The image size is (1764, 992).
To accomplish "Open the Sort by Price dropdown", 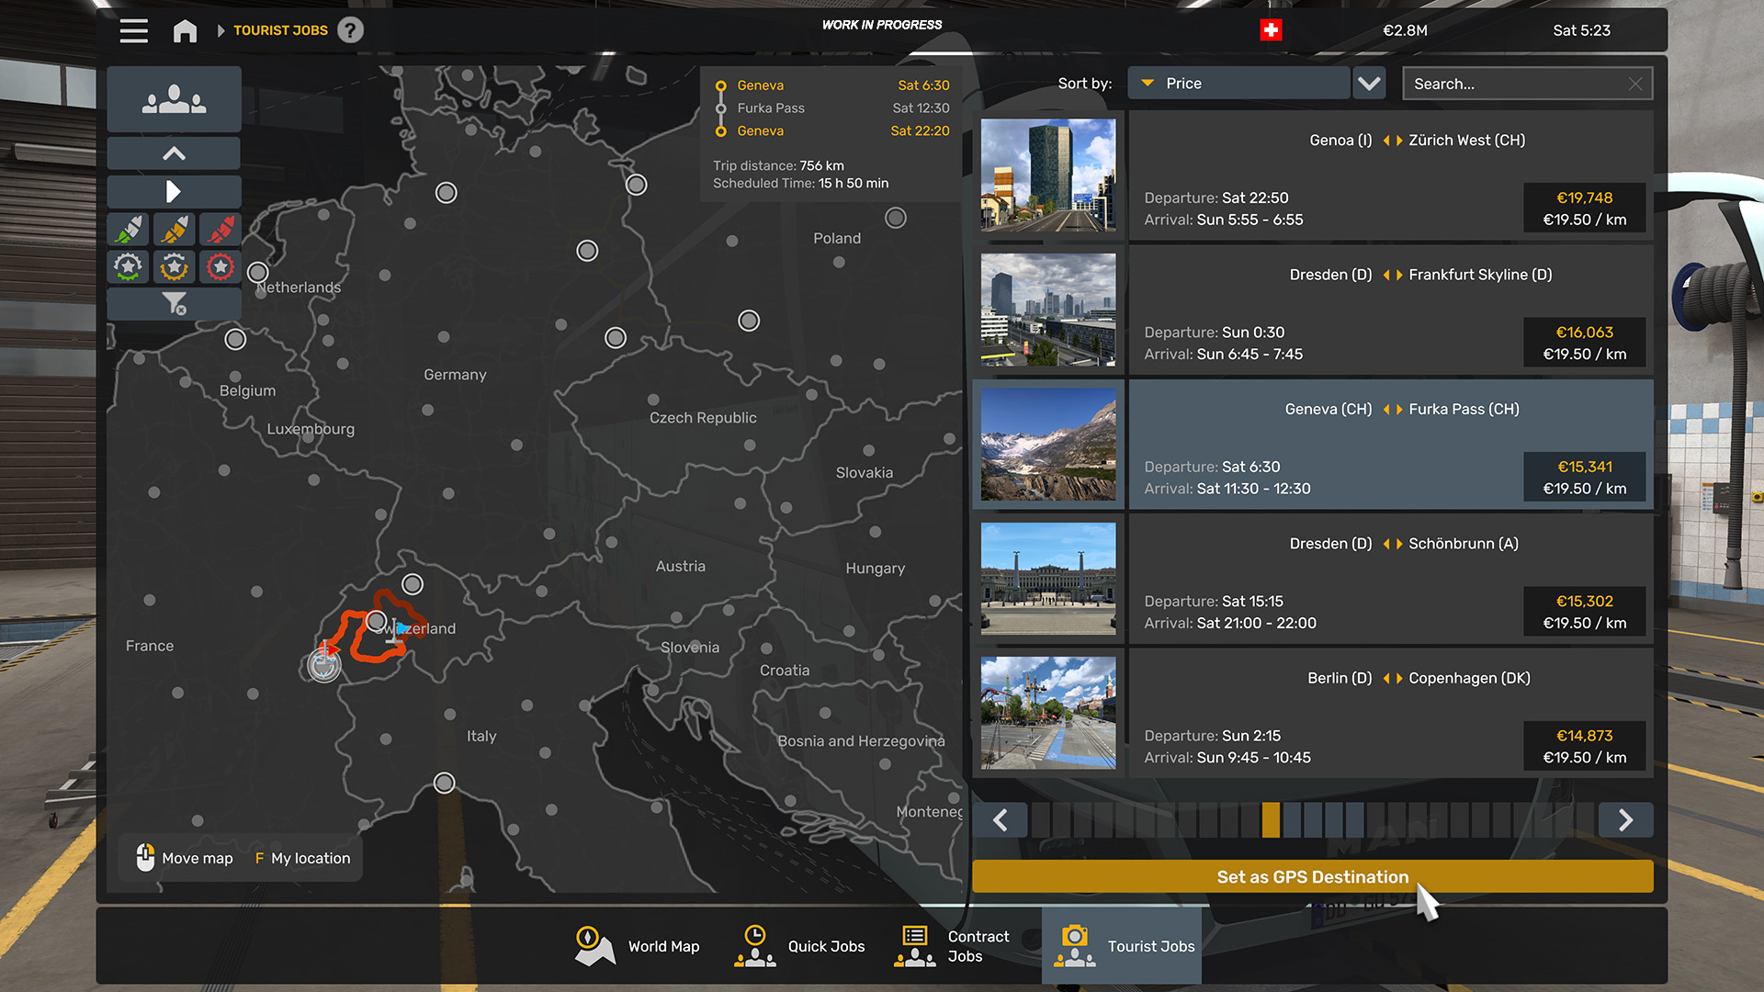I will coord(1238,84).
